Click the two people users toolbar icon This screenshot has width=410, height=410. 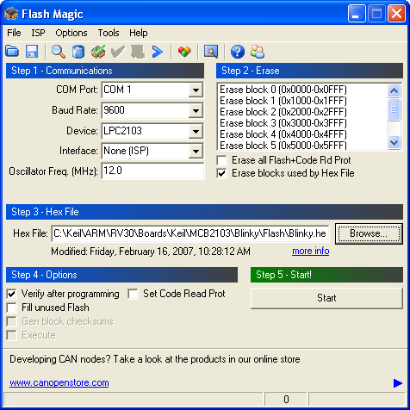pos(258,52)
